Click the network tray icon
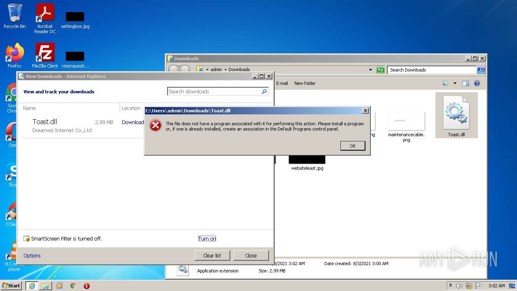This screenshot has height=291, width=517. point(469,286)
